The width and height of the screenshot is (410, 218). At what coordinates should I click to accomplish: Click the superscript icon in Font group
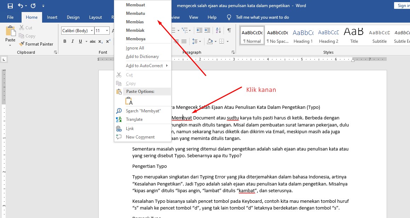[x=107, y=41]
